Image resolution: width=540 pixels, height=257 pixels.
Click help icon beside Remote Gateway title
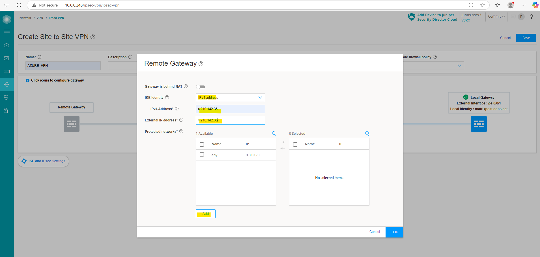(201, 64)
